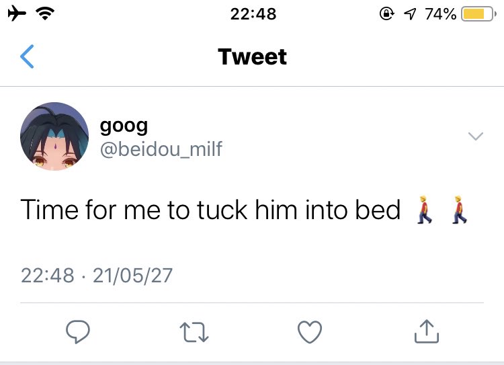The height and width of the screenshot is (365, 504).
Task: Retweet this tweet using the arrows icon
Action: tap(194, 332)
